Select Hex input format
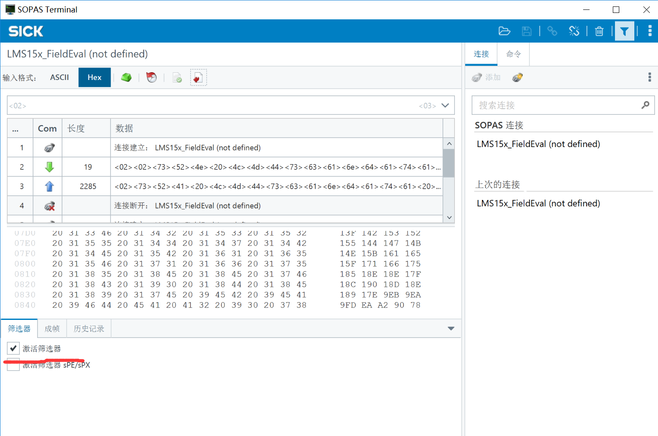The width and height of the screenshot is (658, 436). pyautogui.click(x=94, y=77)
